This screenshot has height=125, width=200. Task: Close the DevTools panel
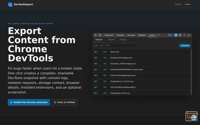click(189, 35)
